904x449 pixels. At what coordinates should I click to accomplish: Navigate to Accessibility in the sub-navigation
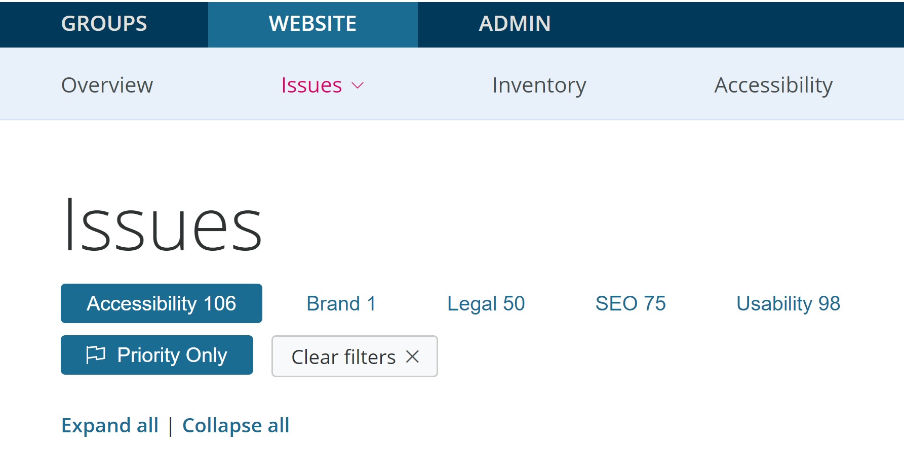[773, 85]
